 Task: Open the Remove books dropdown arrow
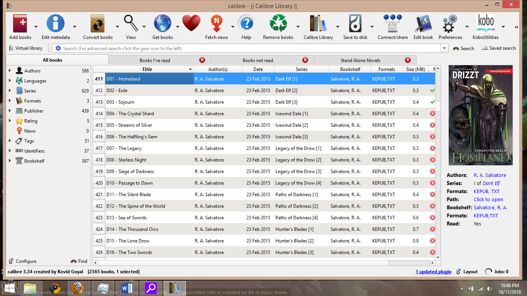(298, 27)
